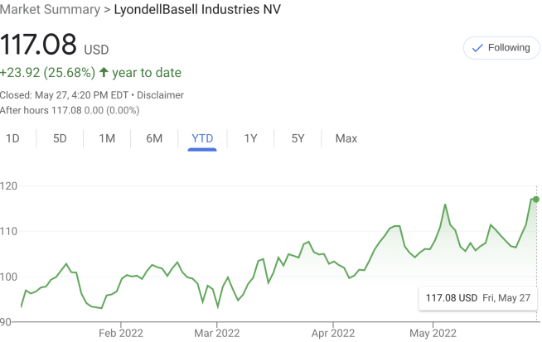
Task: Click the 110 y-axis label
Action: (8, 232)
